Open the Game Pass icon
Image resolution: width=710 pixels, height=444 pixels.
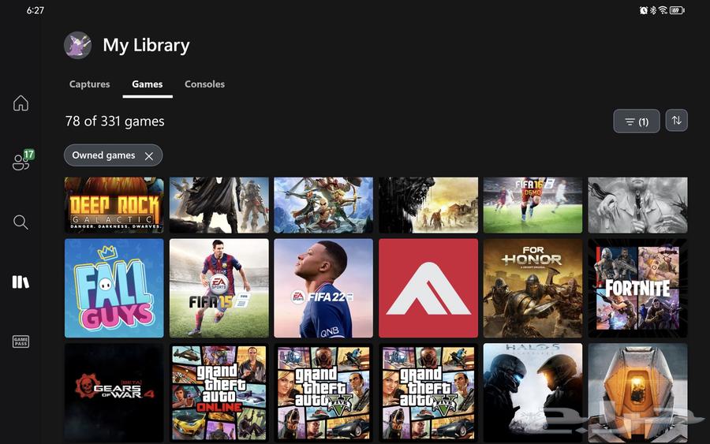click(x=21, y=341)
